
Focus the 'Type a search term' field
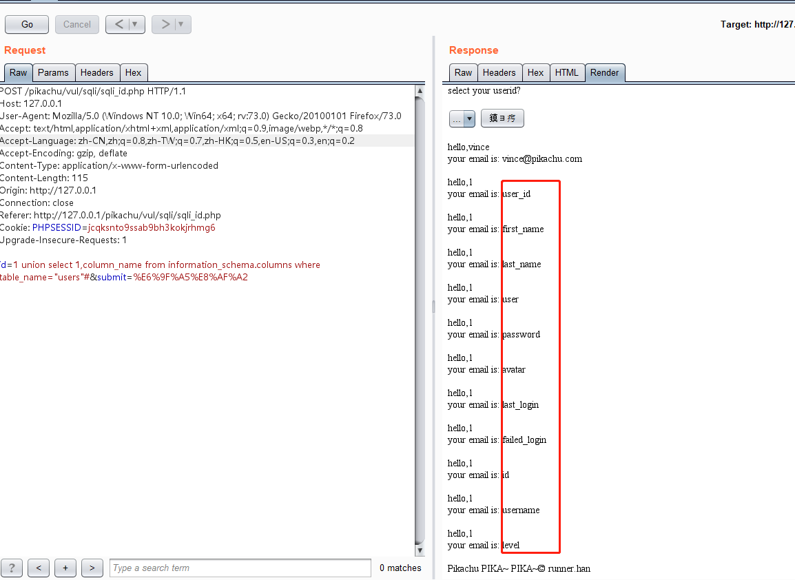tap(240, 568)
